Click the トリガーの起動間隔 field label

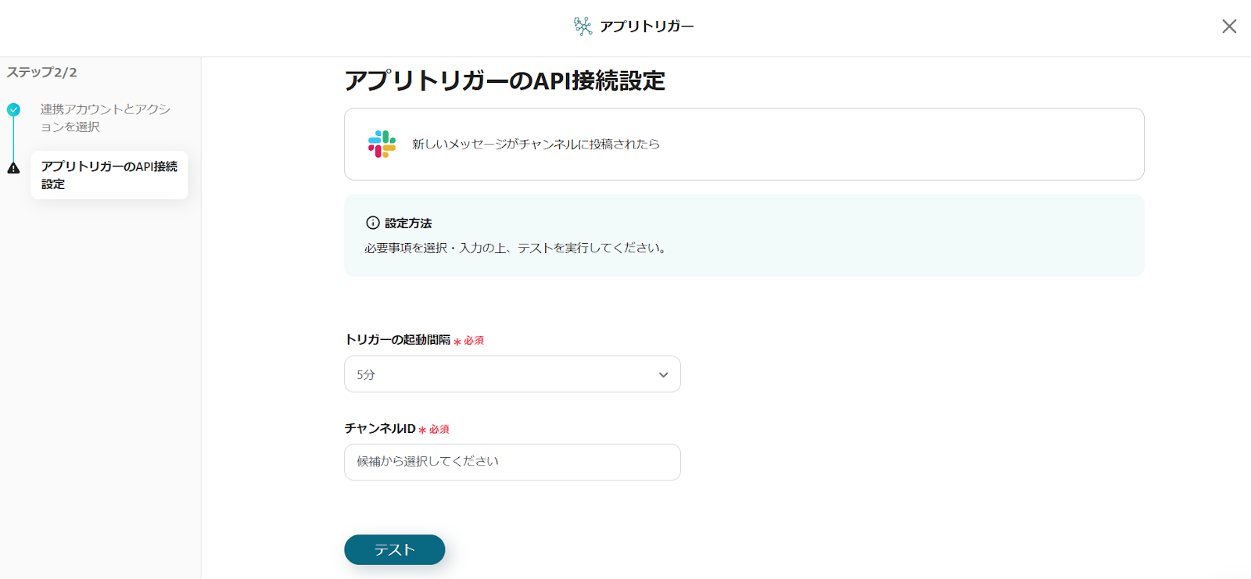click(397, 340)
